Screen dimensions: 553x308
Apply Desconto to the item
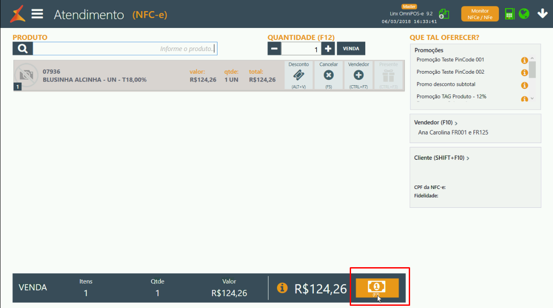click(x=299, y=75)
